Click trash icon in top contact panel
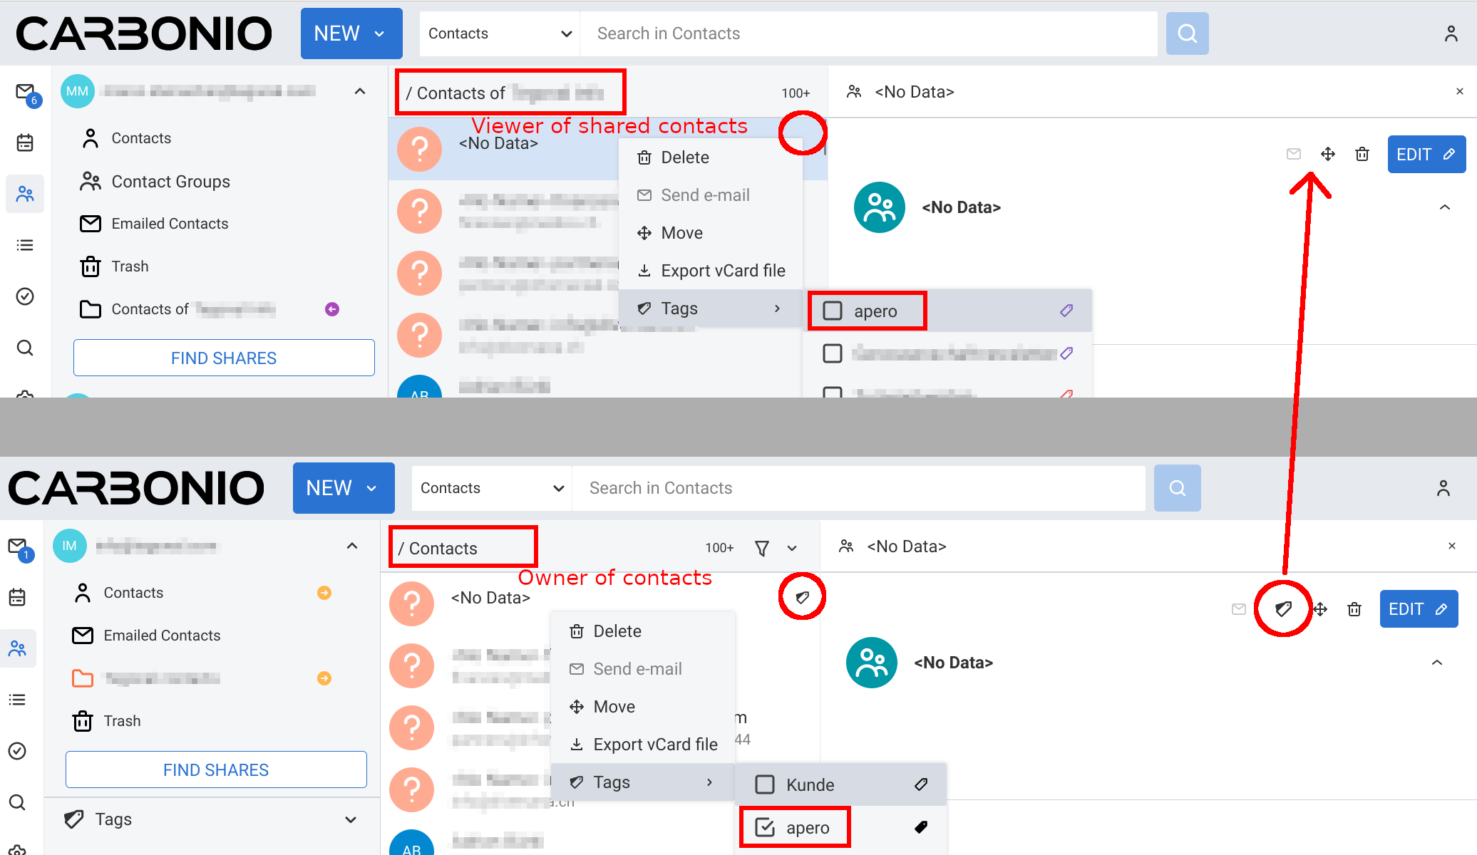The image size is (1477, 855). click(x=1362, y=154)
